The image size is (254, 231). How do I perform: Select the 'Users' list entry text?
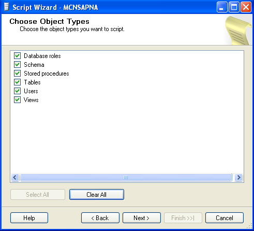[31, 91]
